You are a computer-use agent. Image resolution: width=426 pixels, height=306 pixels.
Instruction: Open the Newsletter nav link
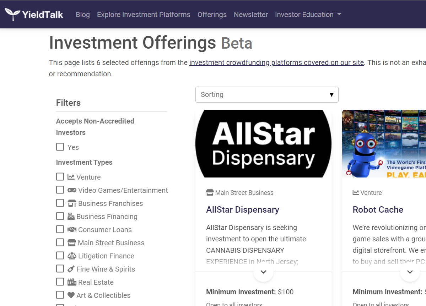point(251,15)
